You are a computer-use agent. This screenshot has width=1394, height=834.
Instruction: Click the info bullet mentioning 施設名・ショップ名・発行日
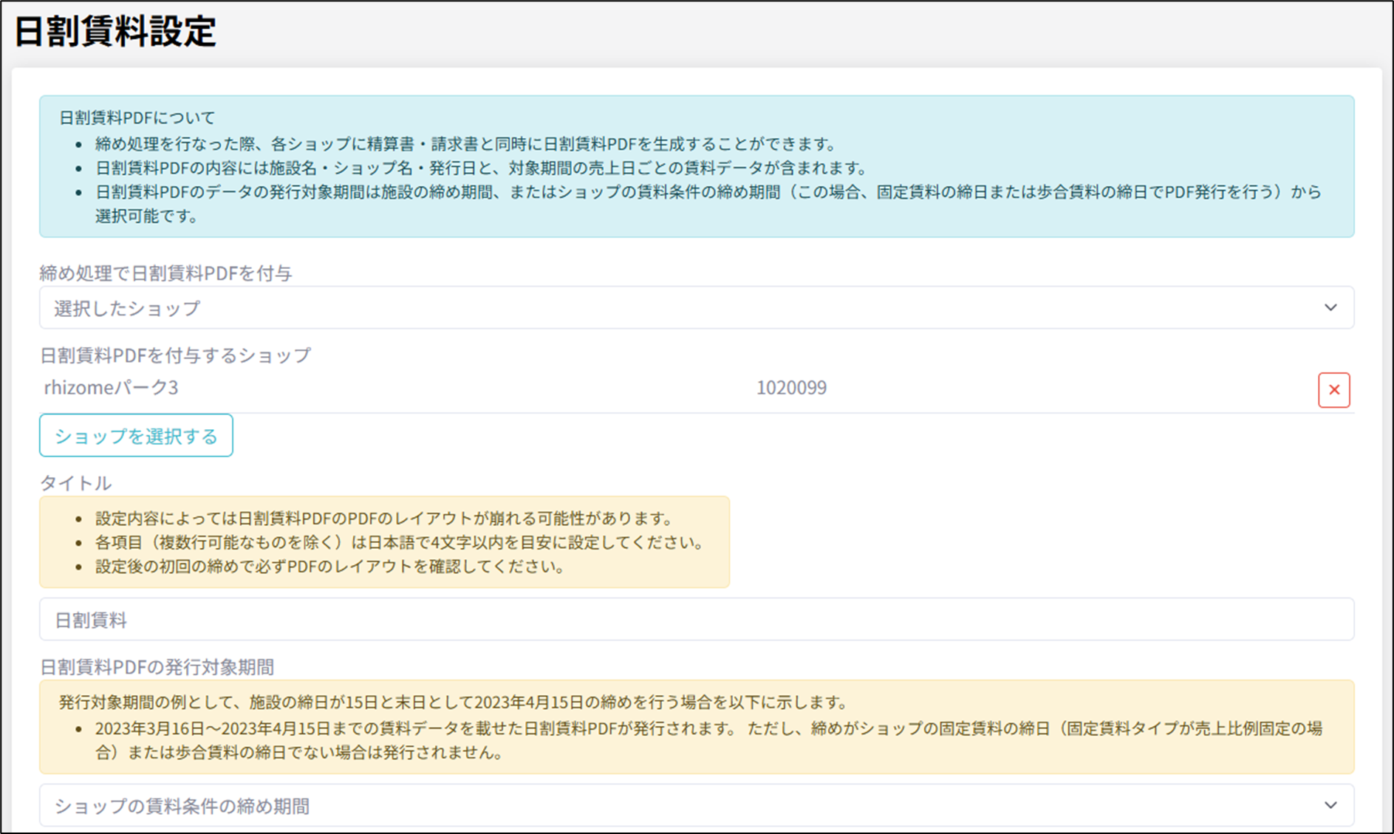(x=480, y=168)
